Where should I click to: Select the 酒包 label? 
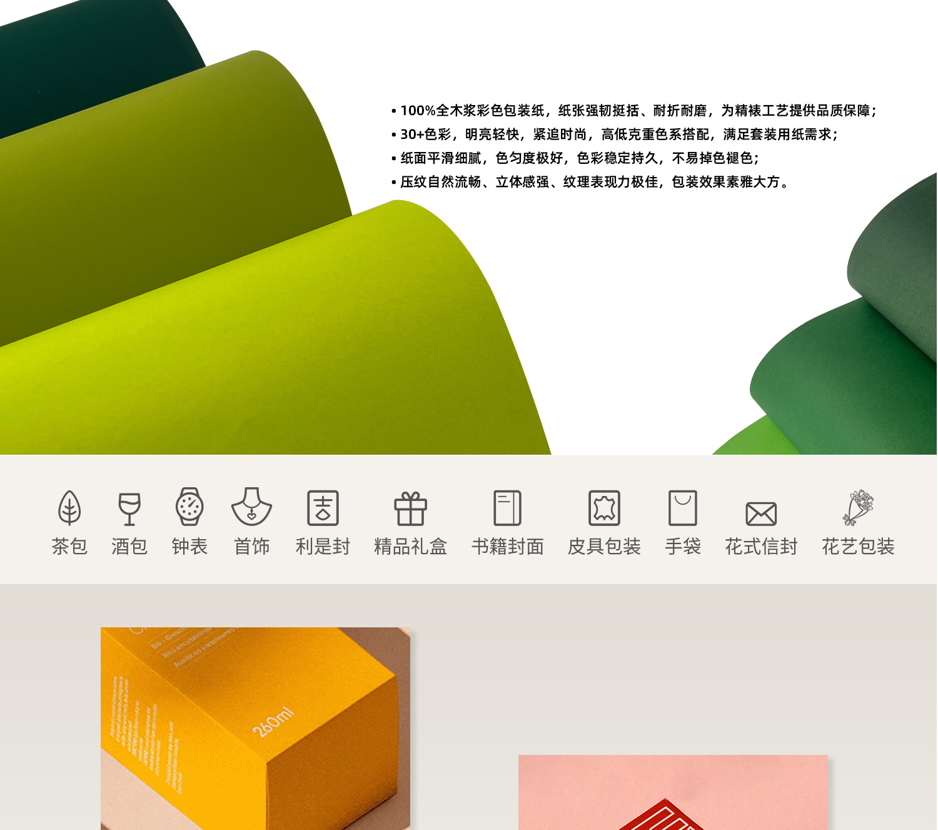point(129,546)
